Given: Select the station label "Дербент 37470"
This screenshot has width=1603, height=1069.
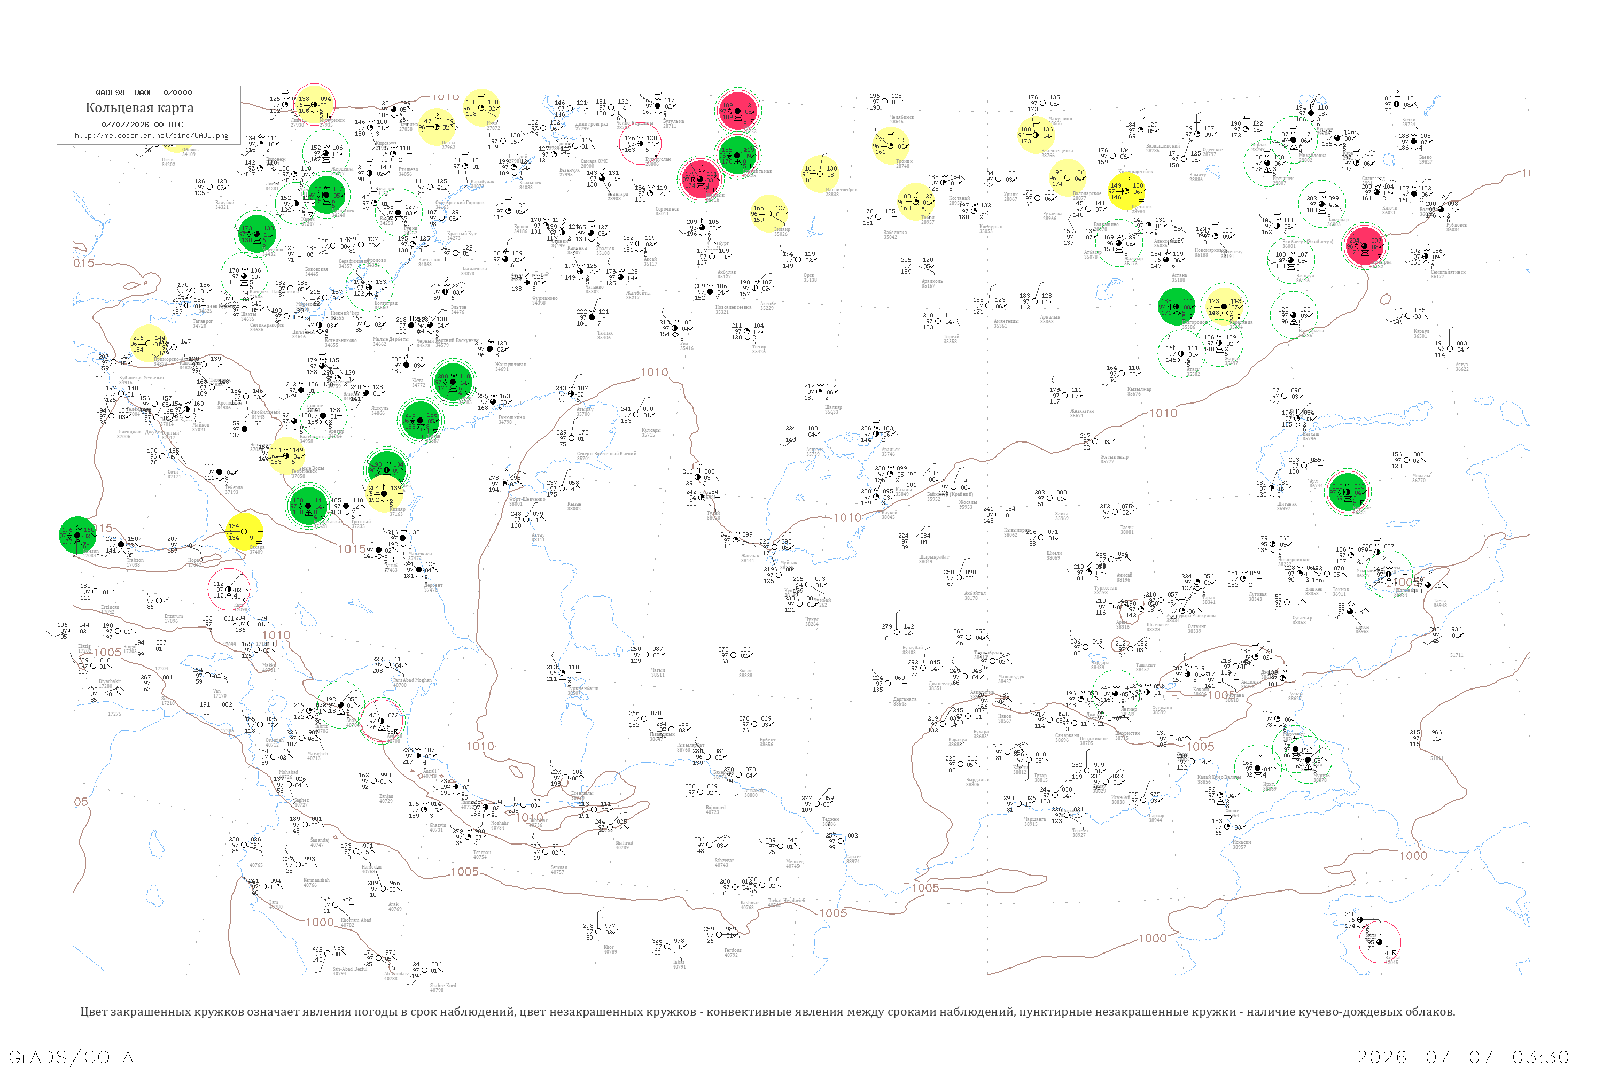Looking at the screenshot, I should click(433, 587).
